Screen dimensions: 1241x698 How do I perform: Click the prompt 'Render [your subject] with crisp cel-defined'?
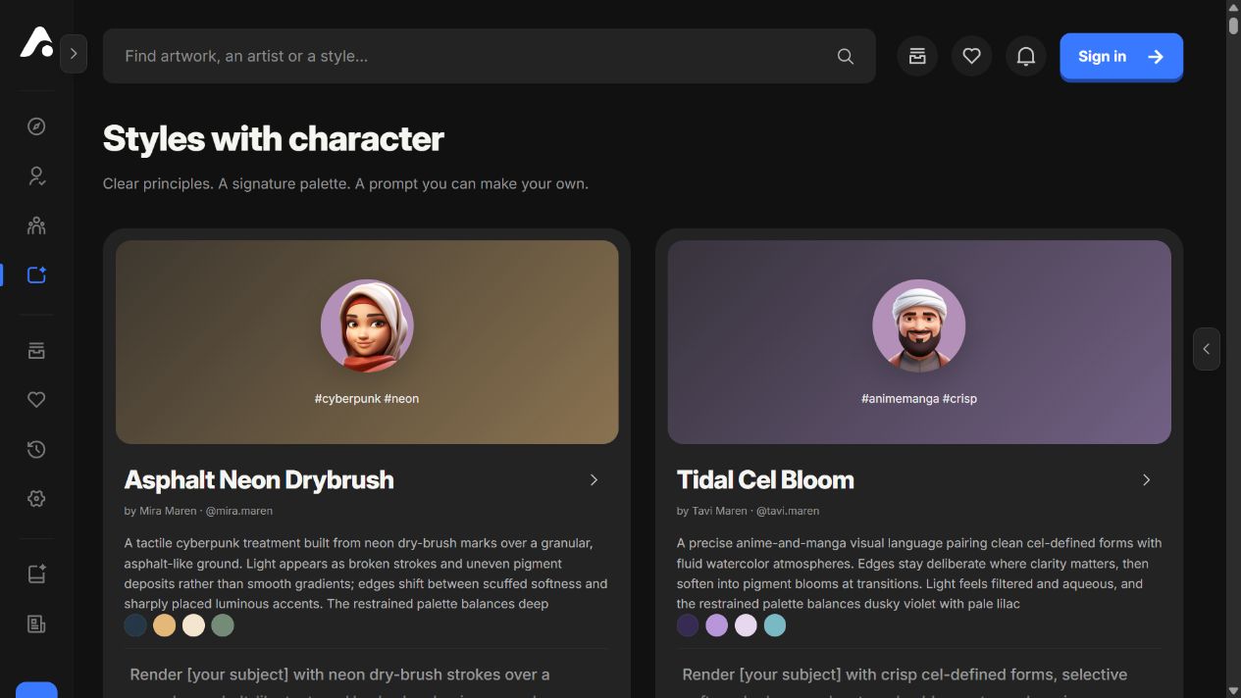[x=905, y=674]
